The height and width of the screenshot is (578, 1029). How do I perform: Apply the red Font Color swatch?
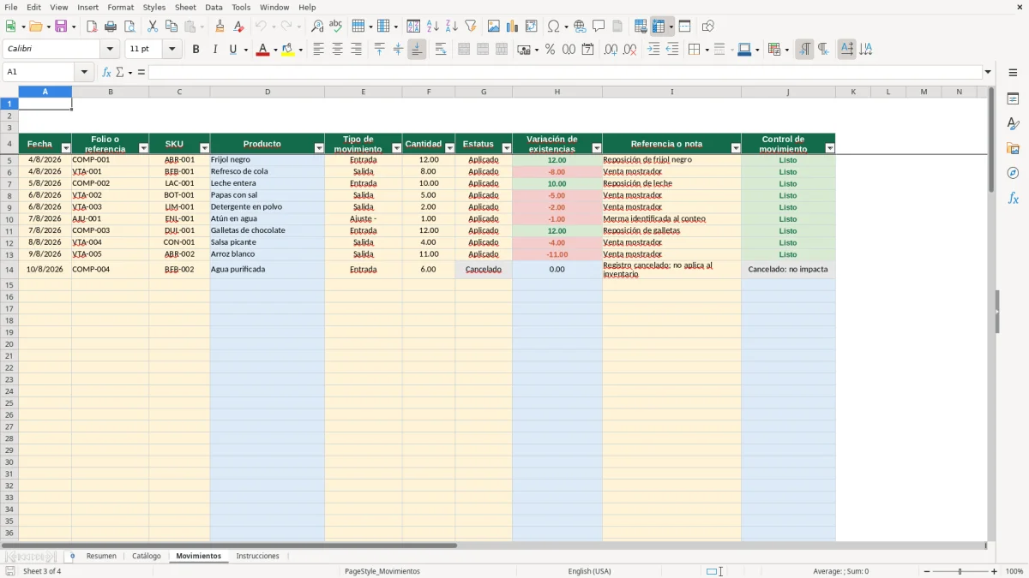tap(262, 50)
